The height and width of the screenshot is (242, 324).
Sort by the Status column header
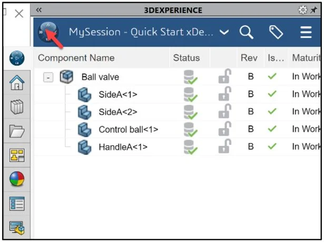point(186,58)
